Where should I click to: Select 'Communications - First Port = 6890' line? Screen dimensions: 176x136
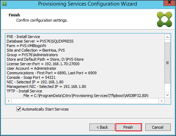[52, 73]
